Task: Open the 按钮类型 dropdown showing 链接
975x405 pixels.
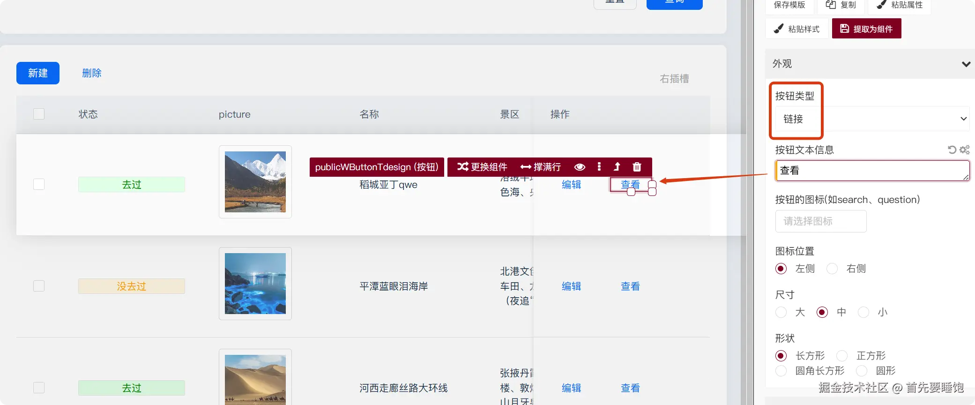Action: [872, 119]
